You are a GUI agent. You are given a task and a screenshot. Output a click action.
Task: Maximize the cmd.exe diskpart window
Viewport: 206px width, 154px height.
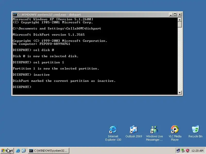[x=175, y=15]
